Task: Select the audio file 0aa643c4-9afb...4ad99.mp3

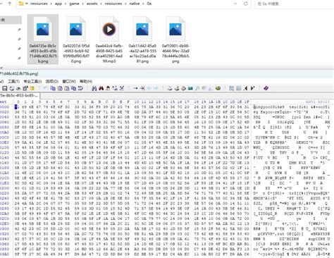Action: pos(109,39)
